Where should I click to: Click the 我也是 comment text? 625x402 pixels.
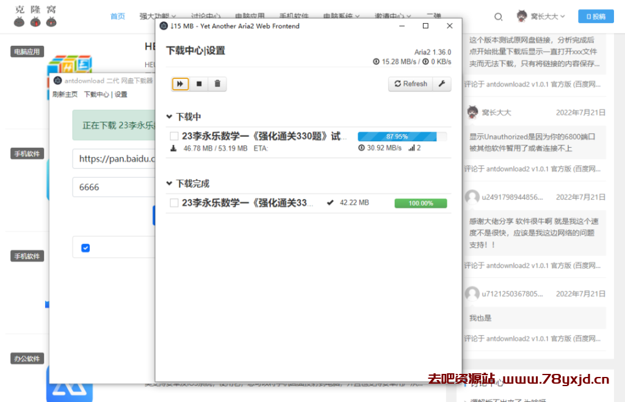tap(480, 318)
